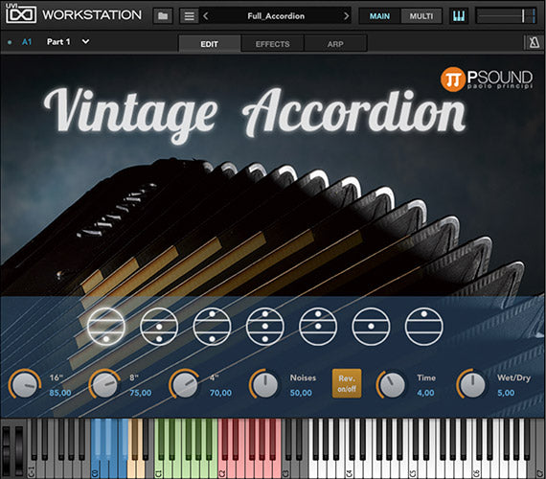Select register with single middle dot
Screen dimensions: 546x479
click(371, 327)
